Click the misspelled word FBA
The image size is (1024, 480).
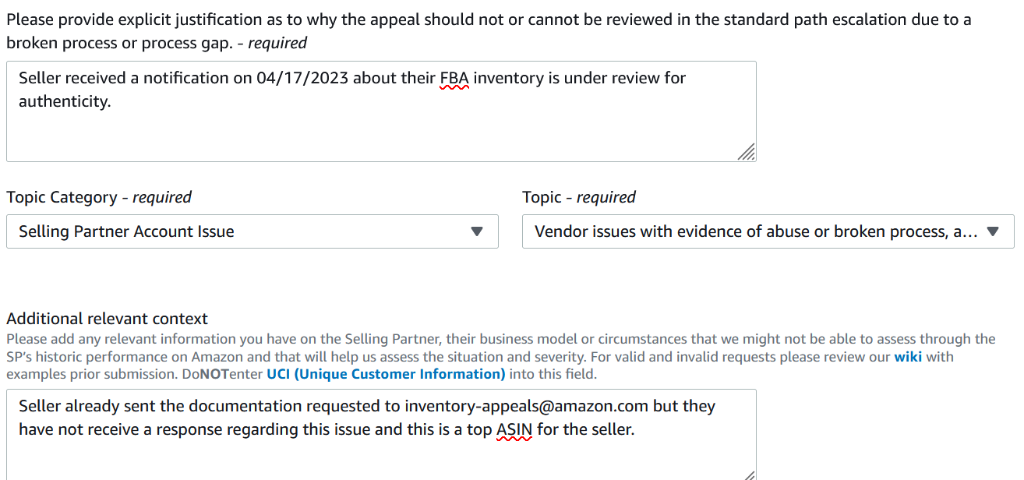coord(454,78)
